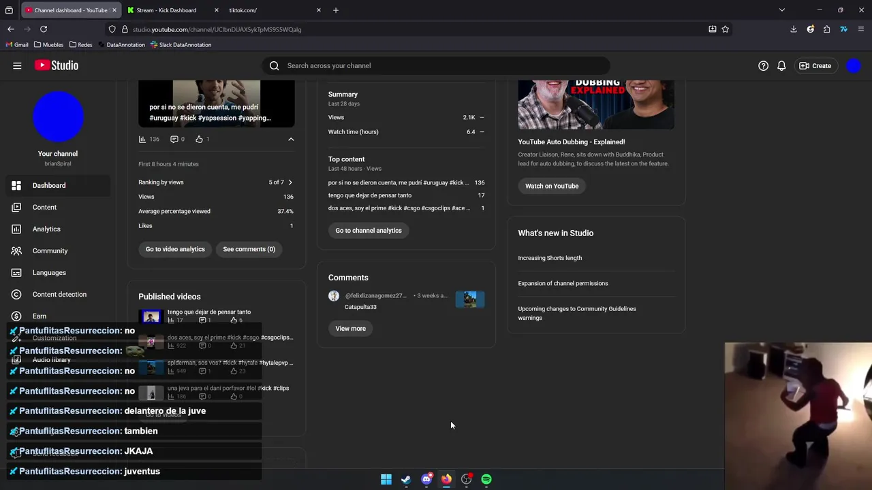
Task: Open the DataAnnotation bookmark
Action: (121, 45)
